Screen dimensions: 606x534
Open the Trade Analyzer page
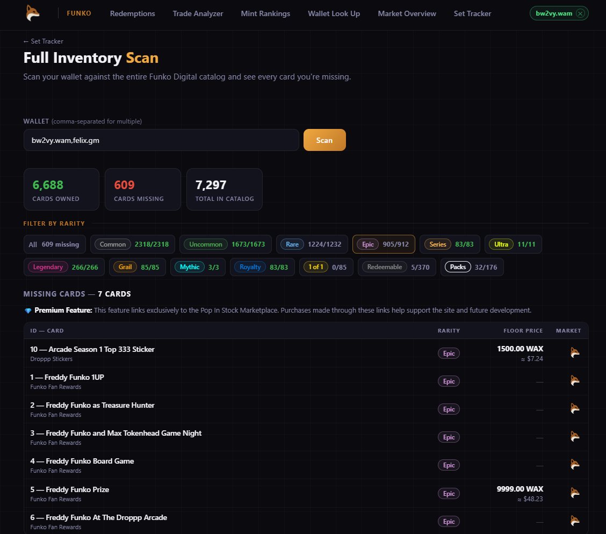click(x=198, y=13)
